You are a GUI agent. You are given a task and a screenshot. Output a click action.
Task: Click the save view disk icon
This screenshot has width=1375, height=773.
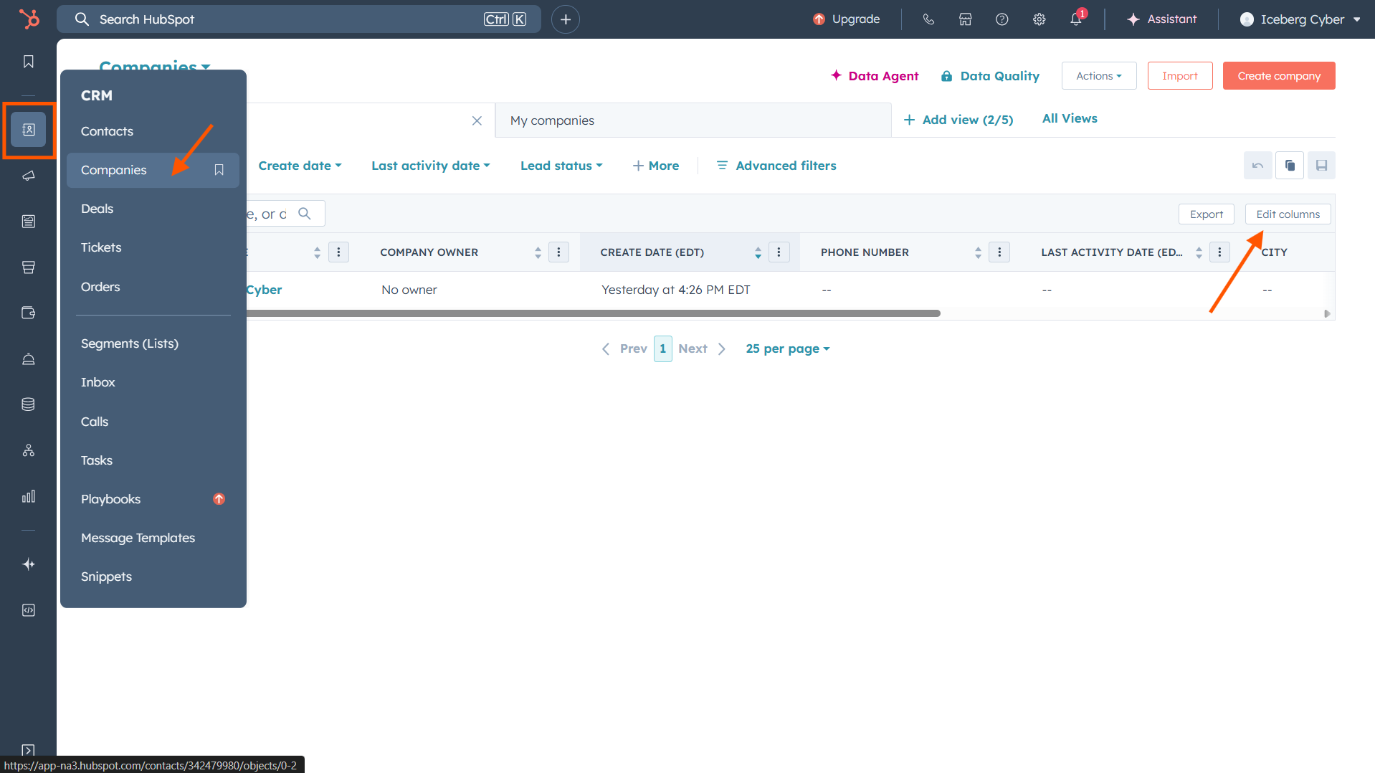[x=1322, y=166]
